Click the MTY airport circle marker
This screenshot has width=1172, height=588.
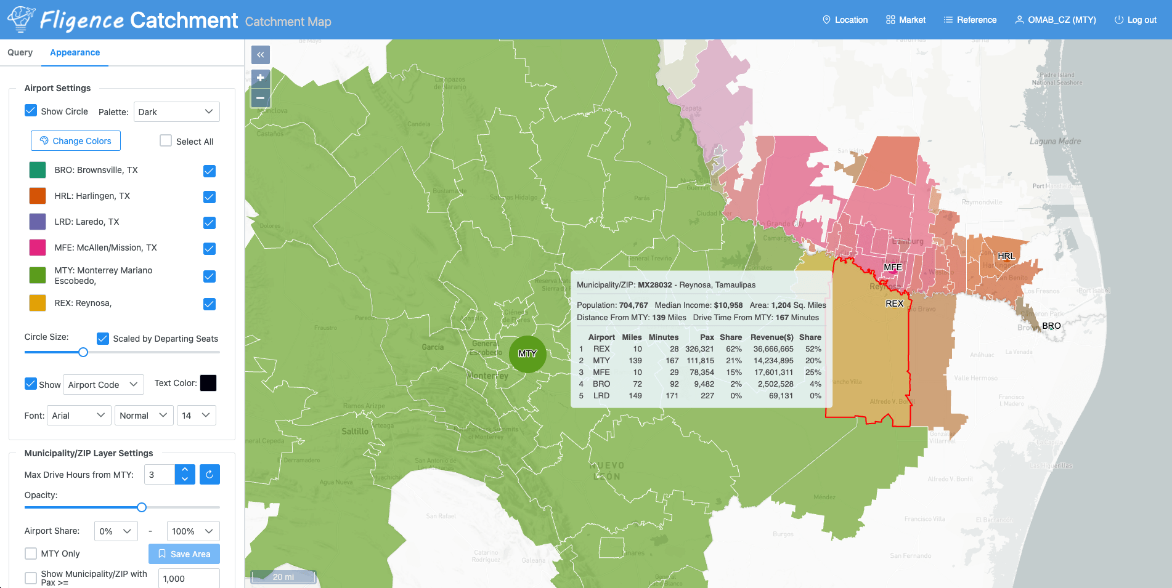pos(527,354)
